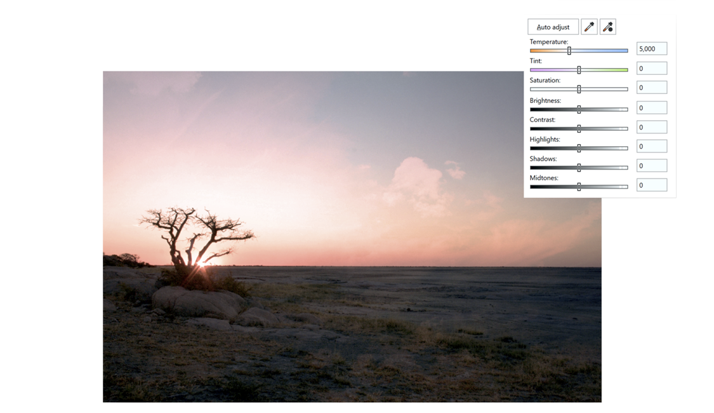Select the black point eyedropper tool
Viewport: 714px width, 413px height.
607,27
